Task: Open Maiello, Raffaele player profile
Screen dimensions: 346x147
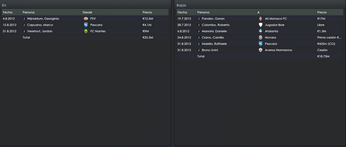Action: [x=214, y=44]
